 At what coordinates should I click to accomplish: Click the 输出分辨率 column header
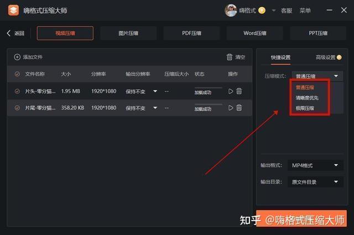pyautogui.click(x=138, y=74)
